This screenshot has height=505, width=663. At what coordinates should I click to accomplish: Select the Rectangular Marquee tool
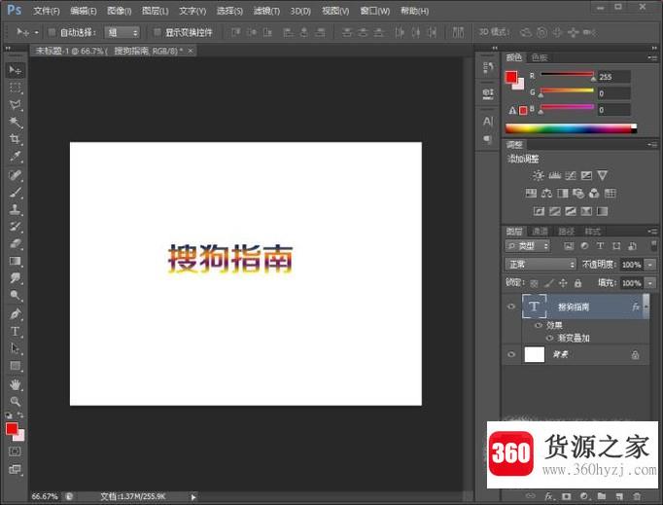pos(16,88)
